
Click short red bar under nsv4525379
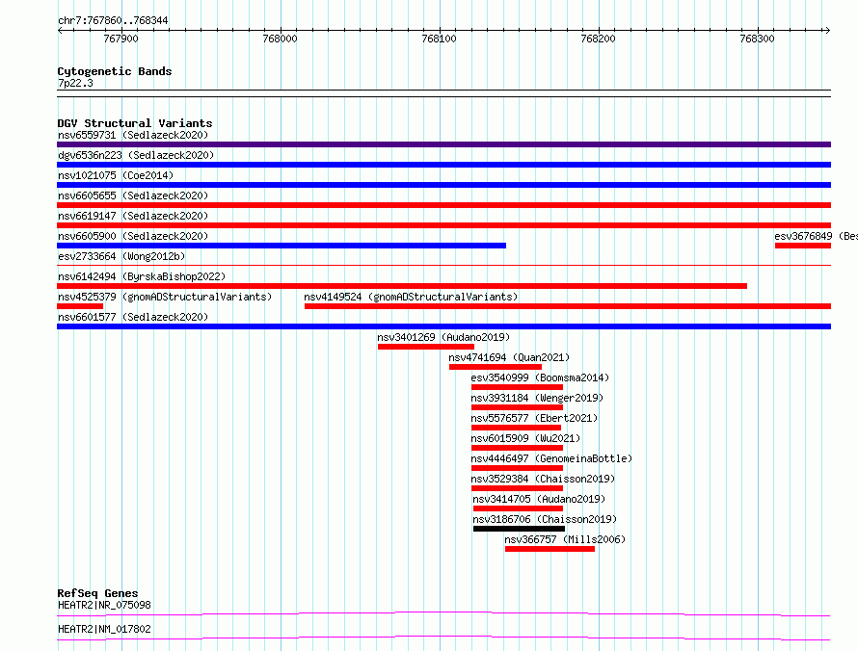(x=80, y=306)
